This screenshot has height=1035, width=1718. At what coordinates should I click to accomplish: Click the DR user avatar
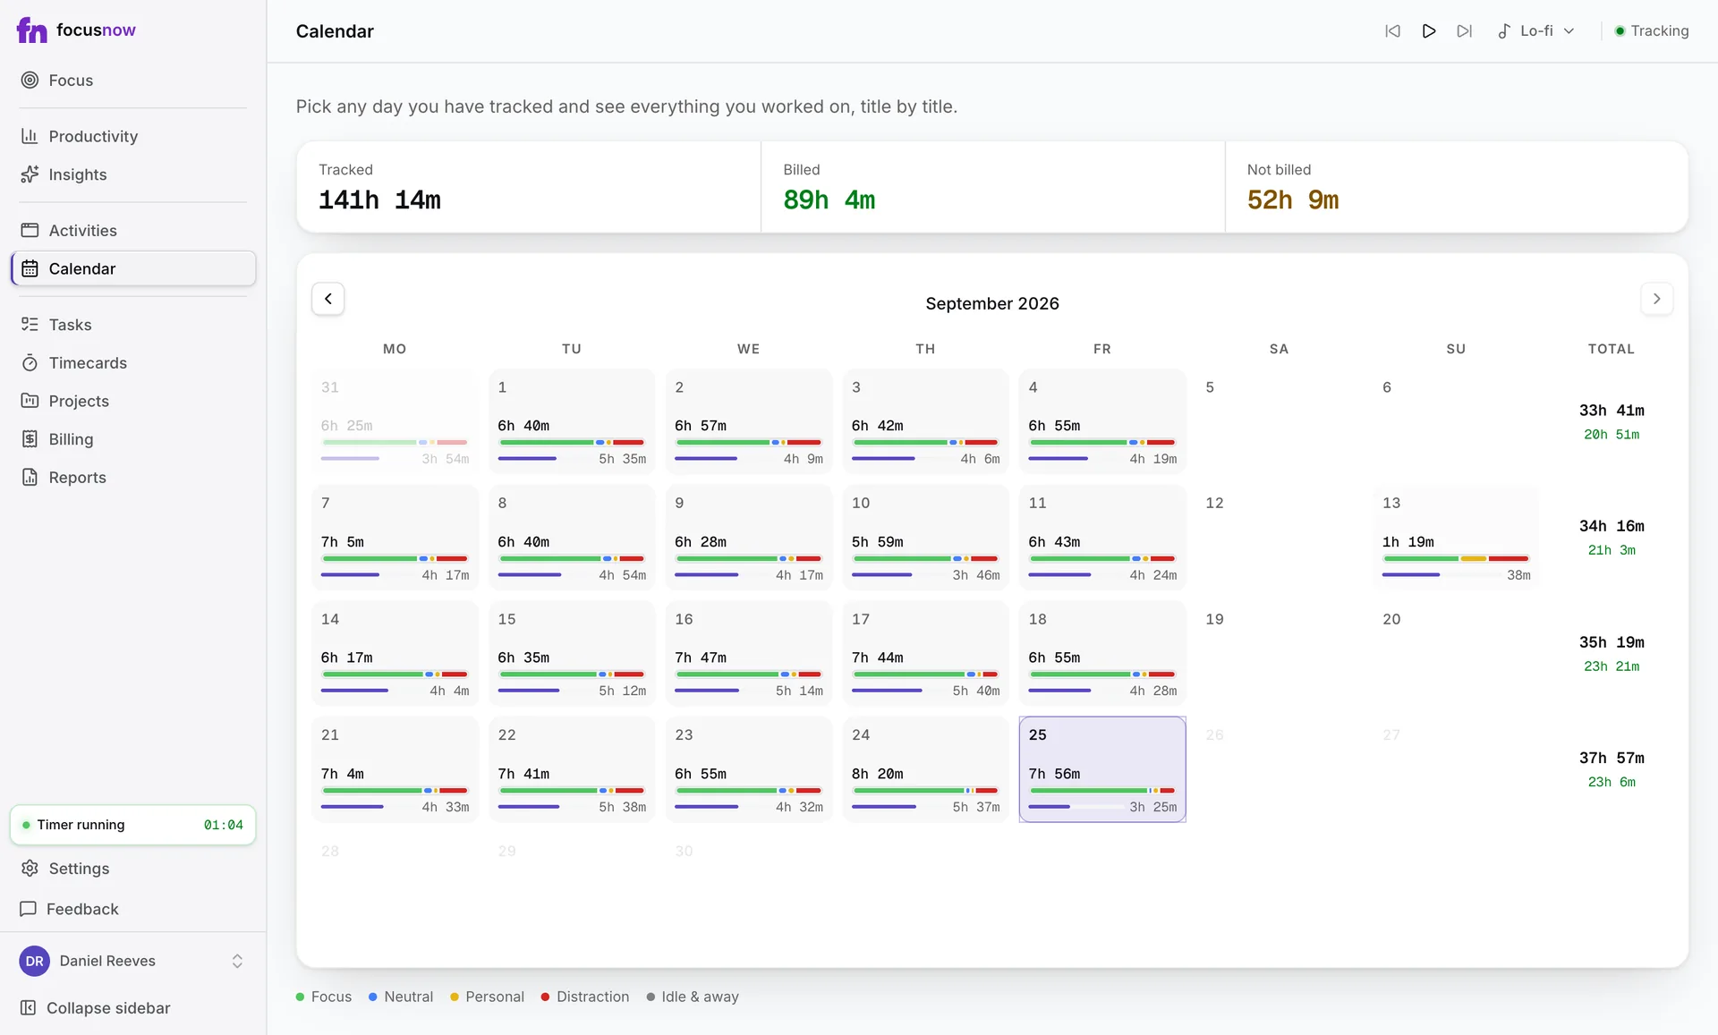tap(35, 961)
